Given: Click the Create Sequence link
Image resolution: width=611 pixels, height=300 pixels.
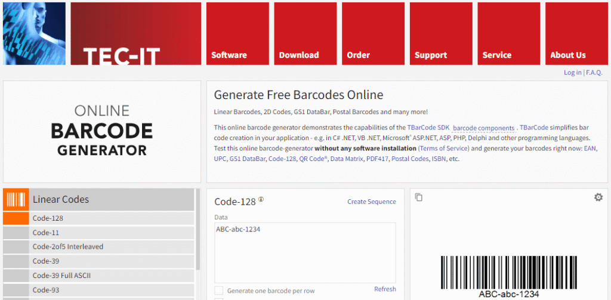Looking at the screenshot, I should (371, 202).
